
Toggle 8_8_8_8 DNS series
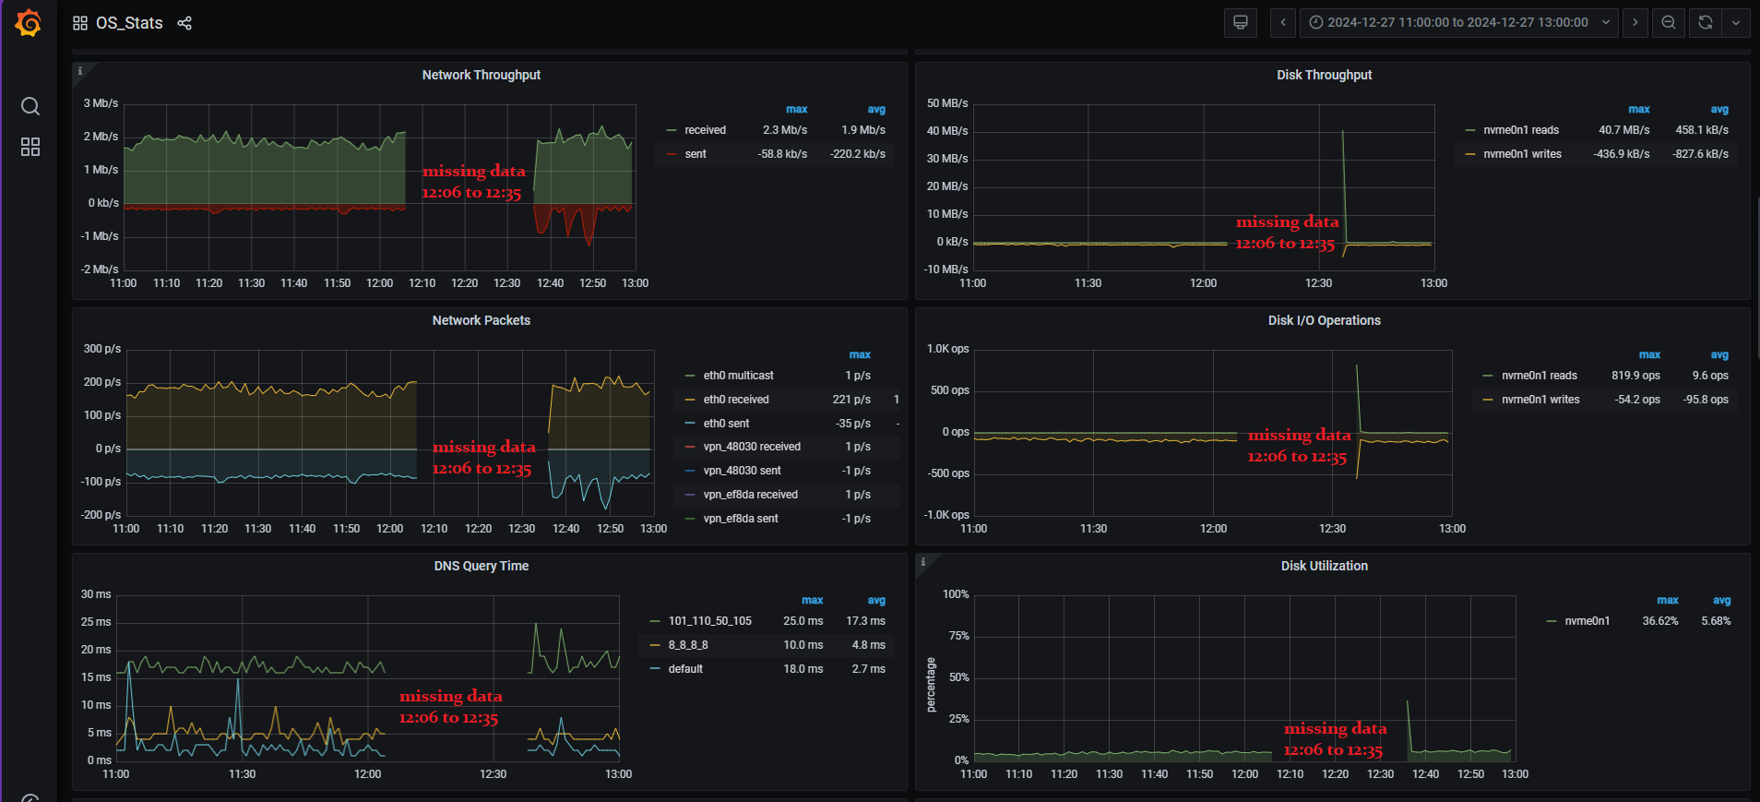point(688,645)
